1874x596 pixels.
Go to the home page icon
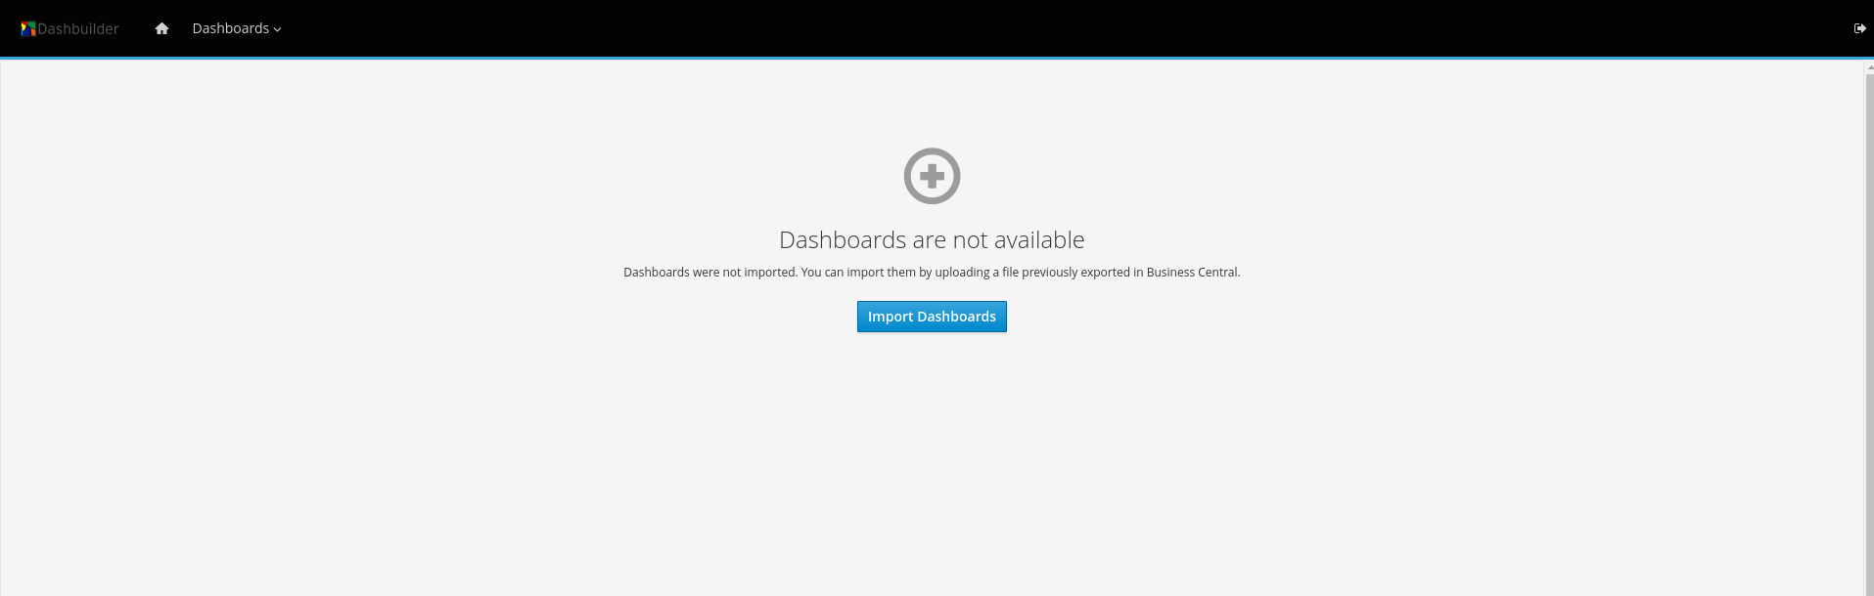[162, 28]
